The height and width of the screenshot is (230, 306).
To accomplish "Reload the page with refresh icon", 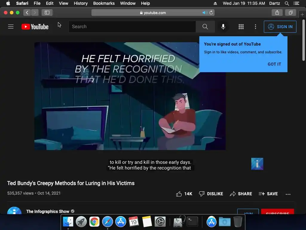I will tap(211, 13).
